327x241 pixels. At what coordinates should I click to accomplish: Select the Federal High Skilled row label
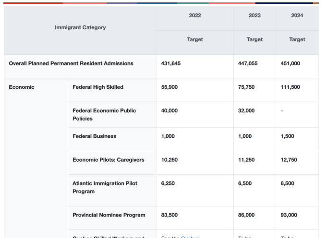(98, 87)
